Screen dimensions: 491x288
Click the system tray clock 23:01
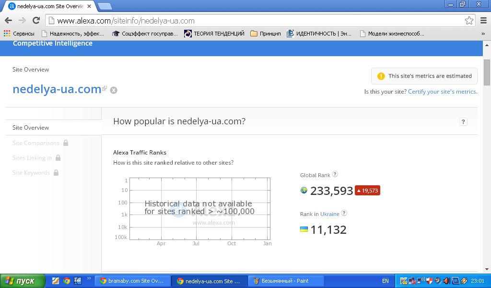478,281
